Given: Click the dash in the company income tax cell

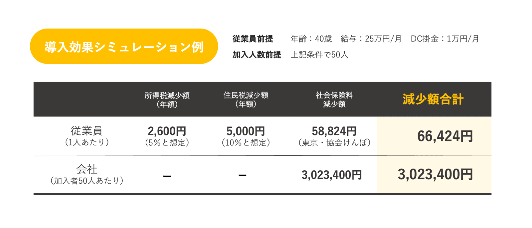Looking at the screenshot, I should pyautogui.click(x=167, y=176).
